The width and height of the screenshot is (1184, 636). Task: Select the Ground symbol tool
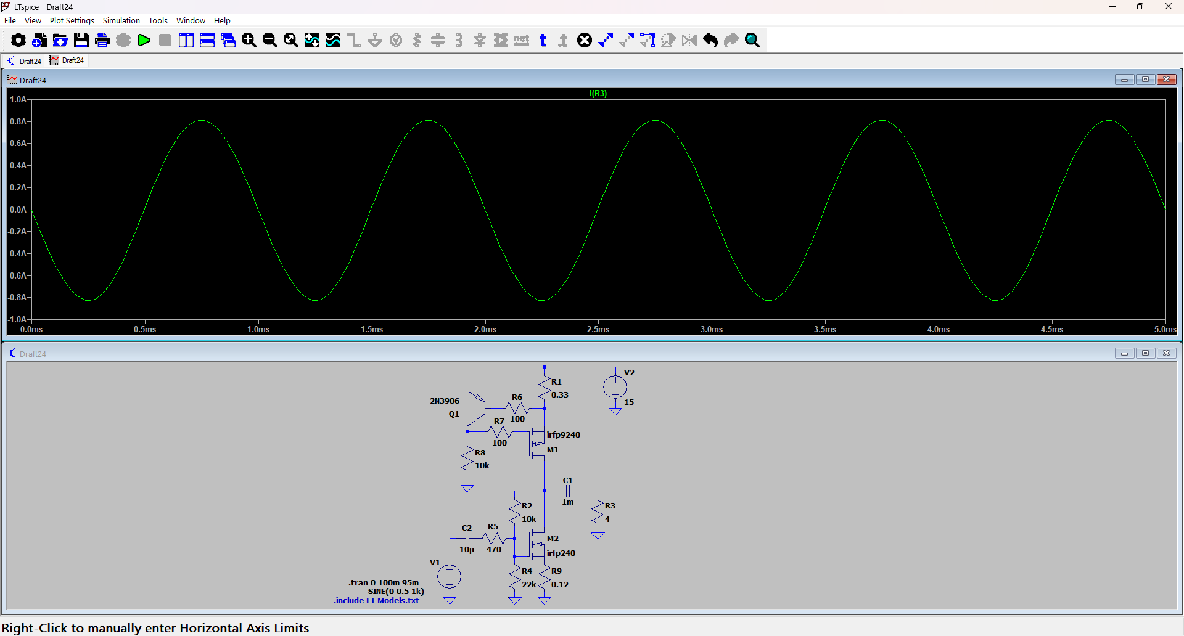pyautogui.click(x=375, y=40)
